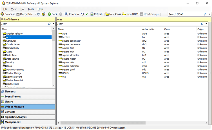212x130 pixels.
Task: Expand the Search UOMs dropdown arrow
Action: tap(209, 14)
